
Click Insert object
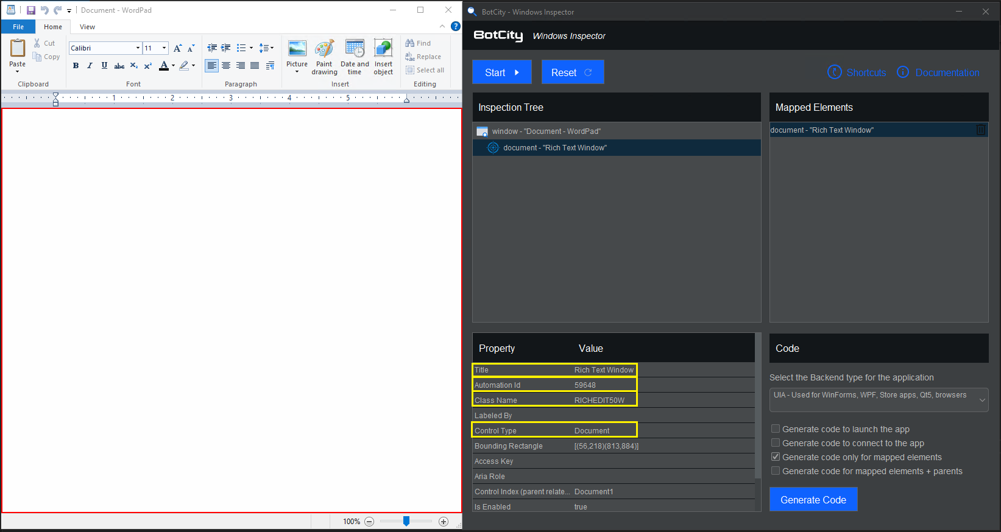(383, 57)
